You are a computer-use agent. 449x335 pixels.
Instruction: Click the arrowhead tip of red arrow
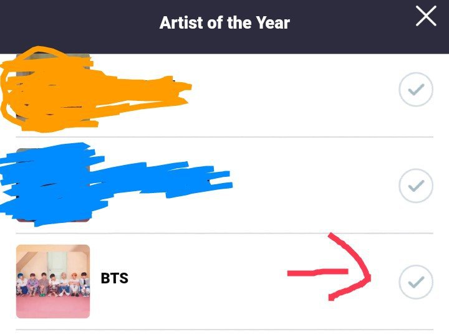368,277
